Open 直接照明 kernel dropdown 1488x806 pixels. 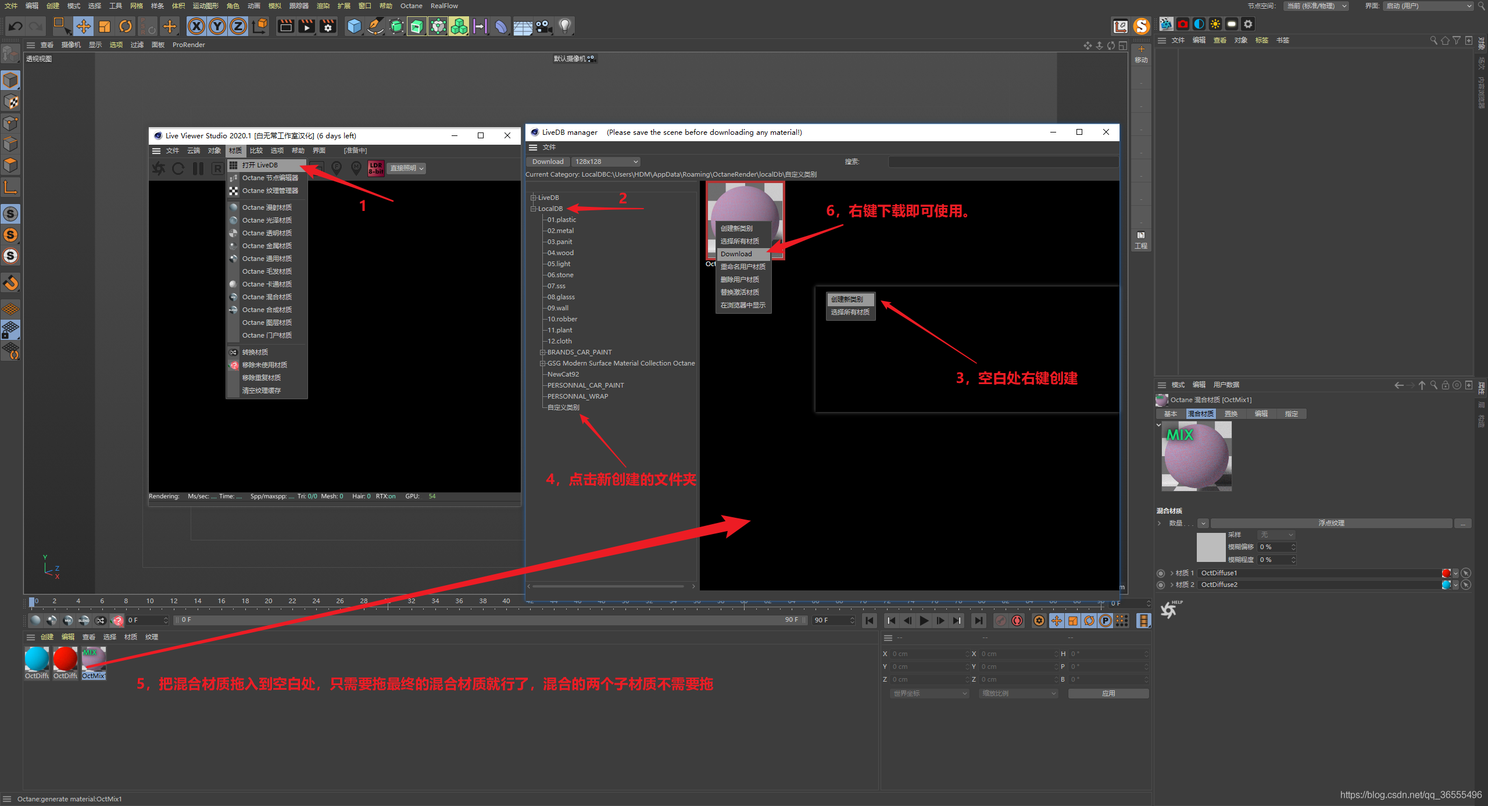407,168
